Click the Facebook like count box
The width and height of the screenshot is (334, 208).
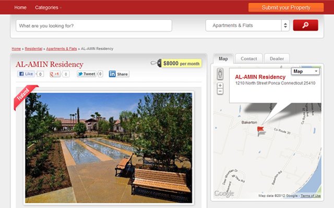40,74
